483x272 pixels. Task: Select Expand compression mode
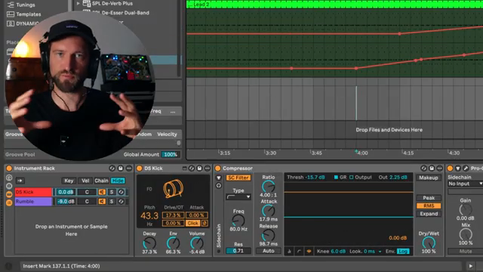pyautogui.click(x=429, y=214)
